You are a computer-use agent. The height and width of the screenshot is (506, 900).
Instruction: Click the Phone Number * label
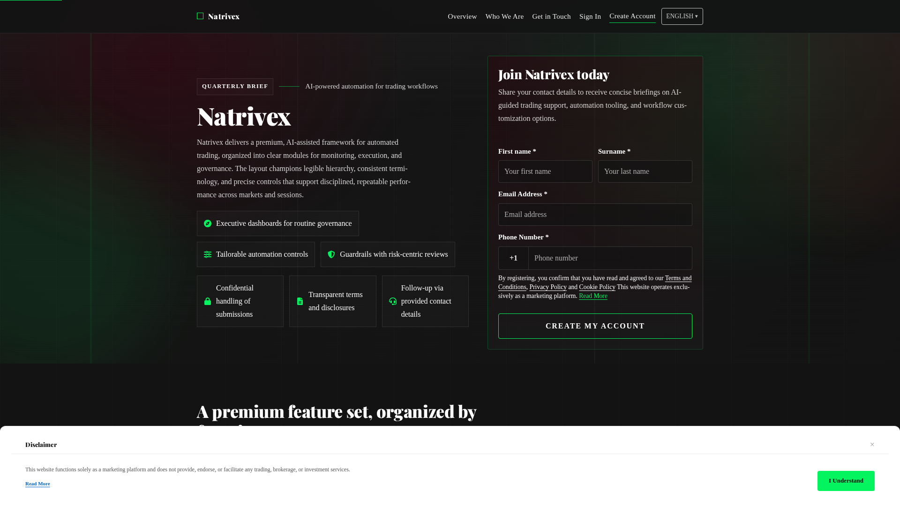[x=524, y=237]
